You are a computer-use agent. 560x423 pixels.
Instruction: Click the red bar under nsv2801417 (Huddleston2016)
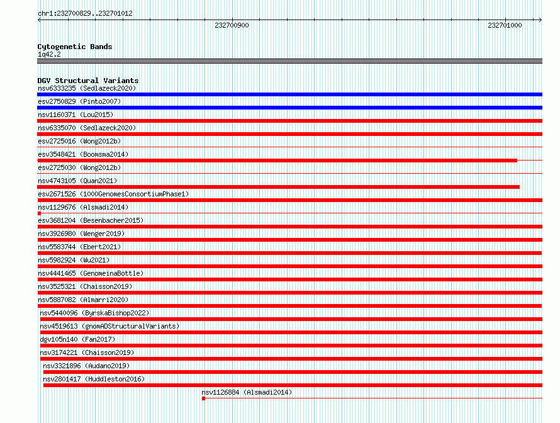tap(293, 385)
